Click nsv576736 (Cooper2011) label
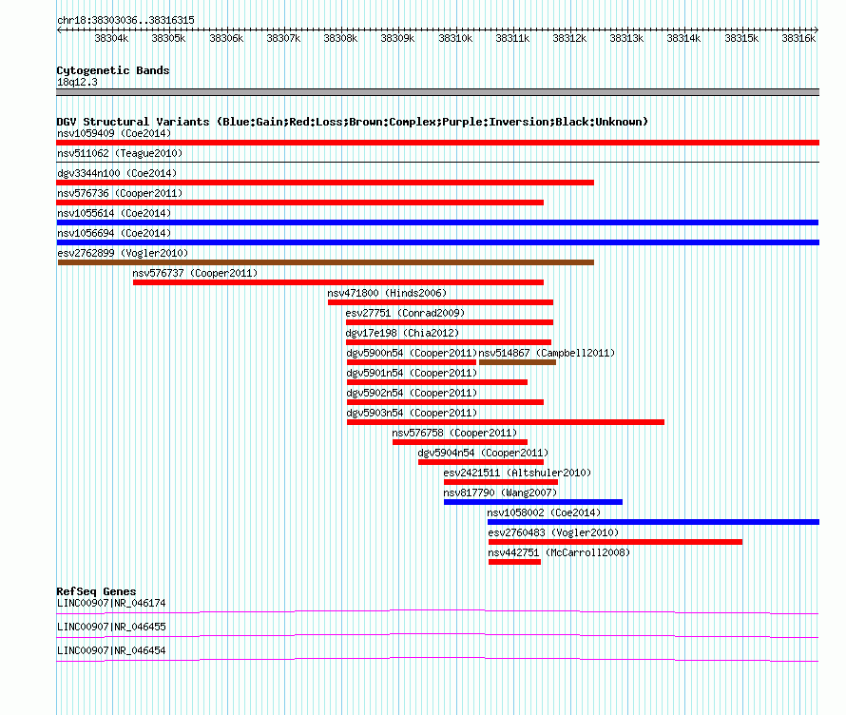846x715 pixels. (120, 193)
